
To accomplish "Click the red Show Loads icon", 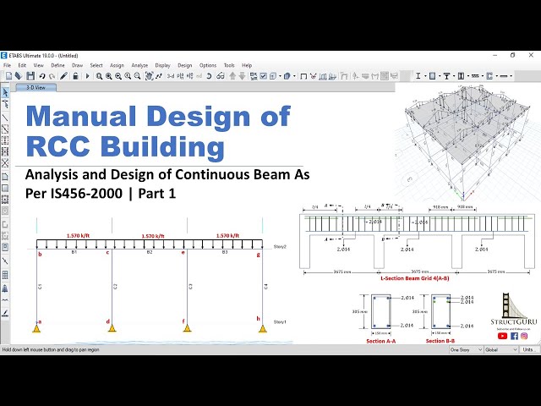I will tap(314, 76).
